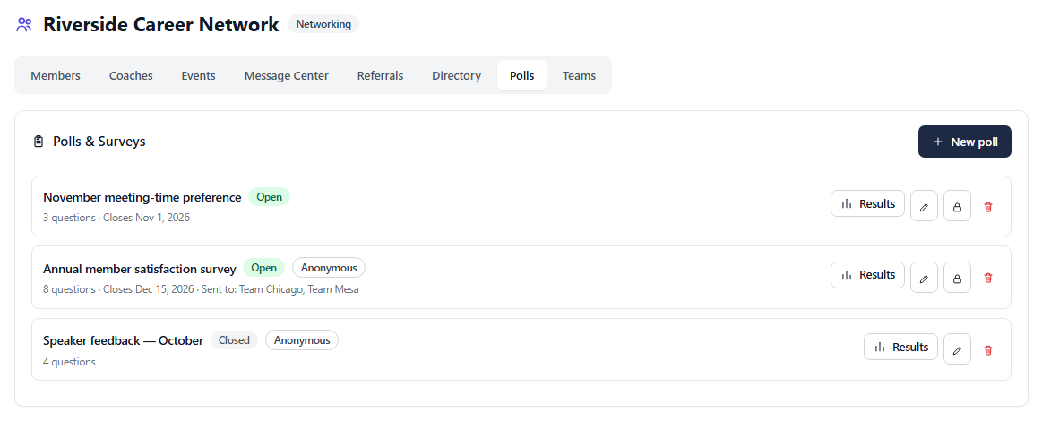The height and width of the screenshot is (421, 1042).
Task: Click the November meeting-time preference title
Action: pyautogui.click(x=142, y=197)
